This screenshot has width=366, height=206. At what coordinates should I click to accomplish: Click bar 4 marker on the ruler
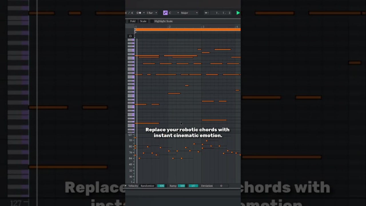[237, 27]
